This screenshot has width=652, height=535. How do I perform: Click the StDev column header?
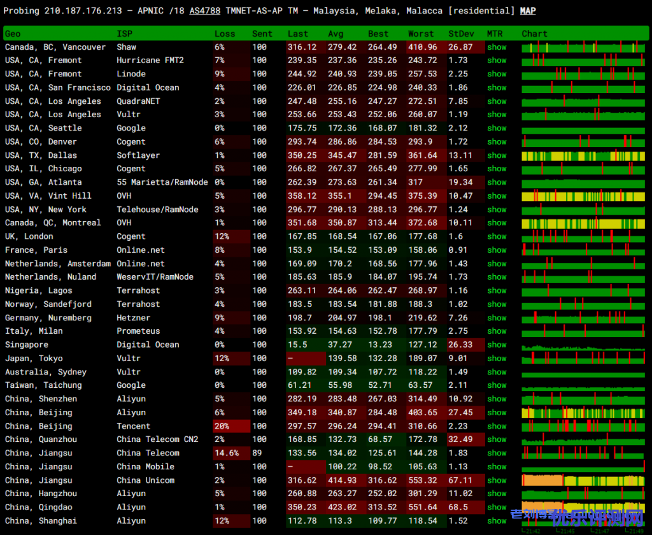pos(461,34)
